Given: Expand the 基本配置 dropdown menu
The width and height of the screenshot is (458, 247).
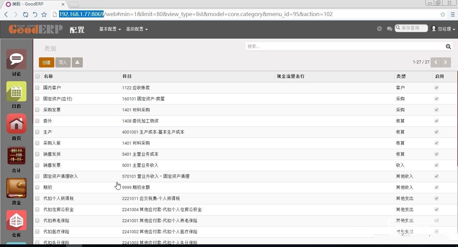Looking at the screenshot, I should pos(110,29).
